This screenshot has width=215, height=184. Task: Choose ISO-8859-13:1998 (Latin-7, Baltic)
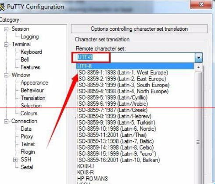pos(115,141)
